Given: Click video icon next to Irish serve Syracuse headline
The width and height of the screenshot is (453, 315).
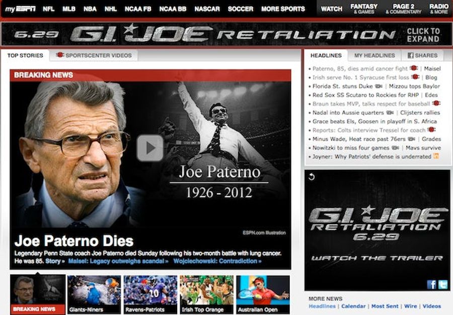Looking at the screenshot, I should tap(415, 77).
